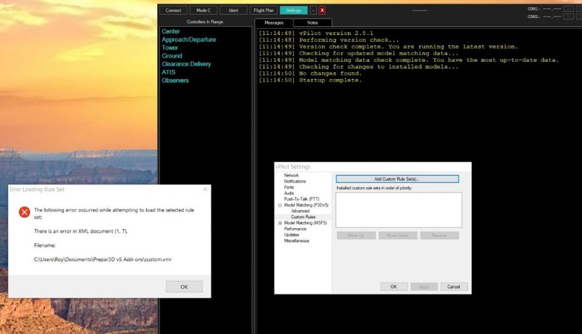Cancel the vPilot Settings dialog
The width and height of the screenshot is (582, 334).
click(x=454, y=286)
